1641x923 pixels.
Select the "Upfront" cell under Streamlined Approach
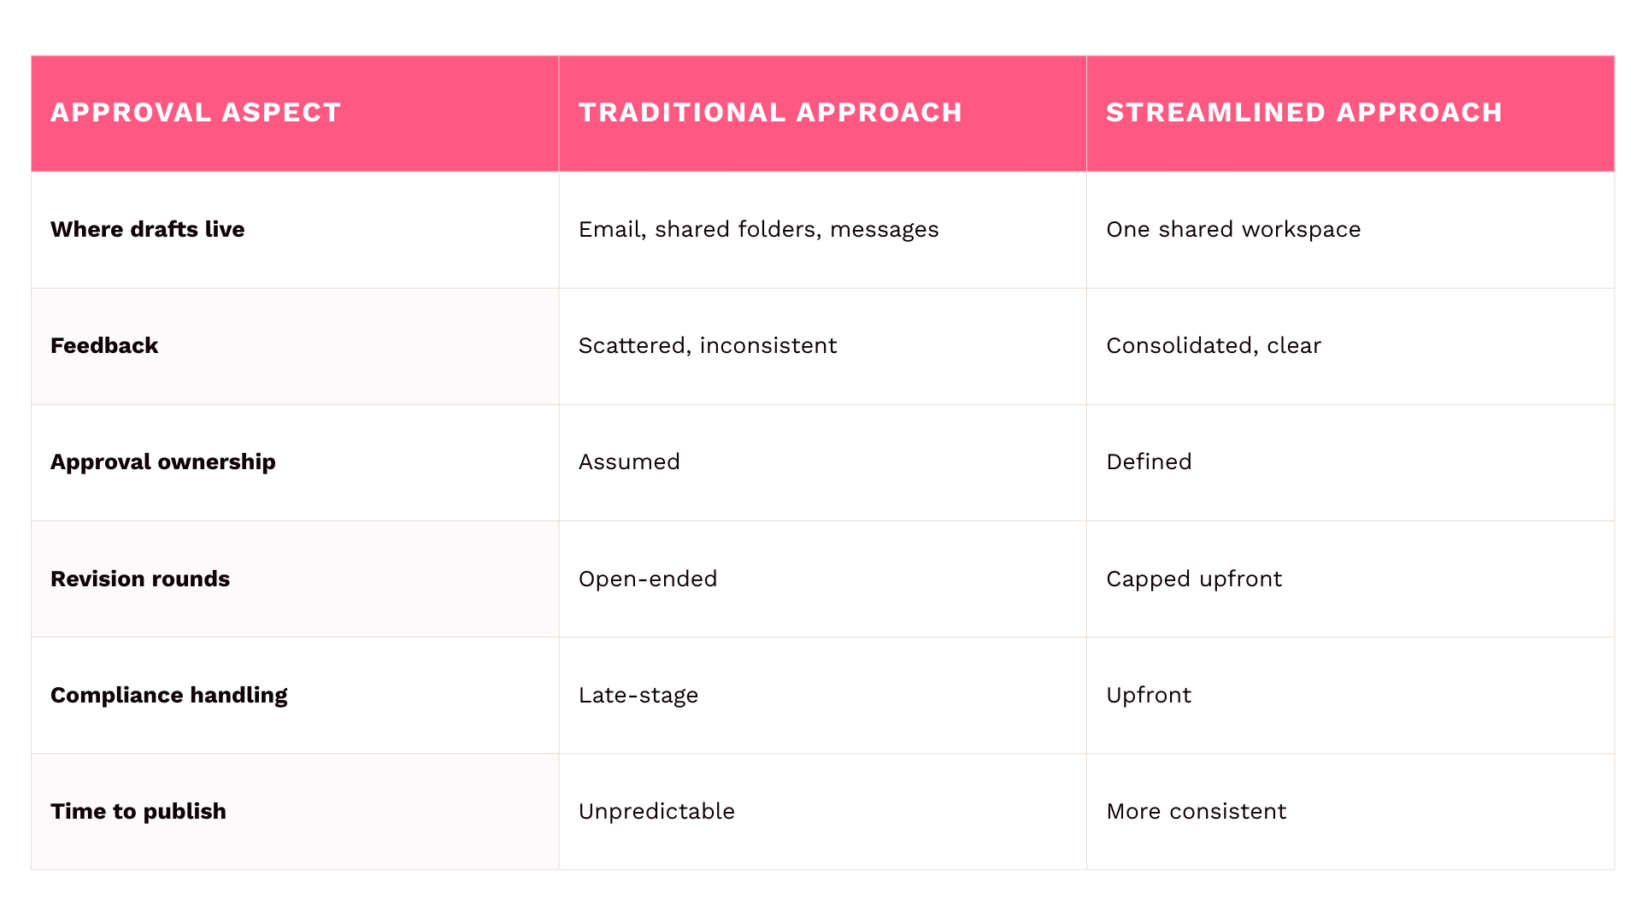[1148, 695]
